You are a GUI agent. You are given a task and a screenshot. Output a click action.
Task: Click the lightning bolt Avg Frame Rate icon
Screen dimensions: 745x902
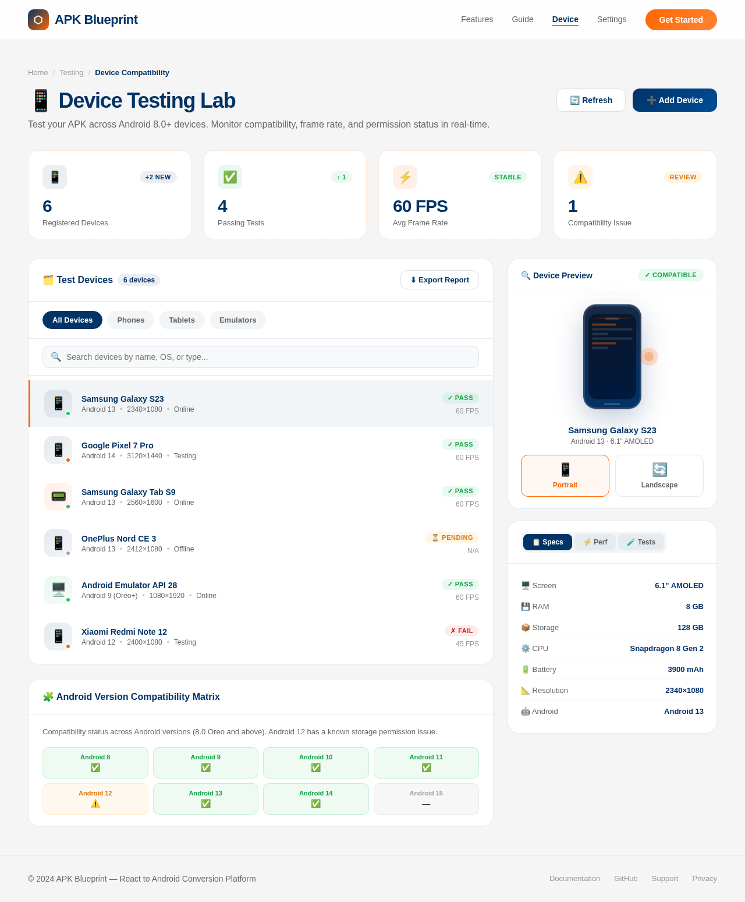tap(405, 177)
